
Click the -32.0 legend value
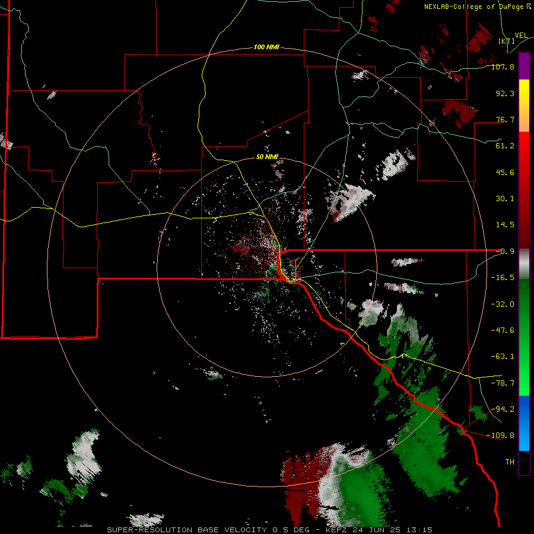point(503,304)
